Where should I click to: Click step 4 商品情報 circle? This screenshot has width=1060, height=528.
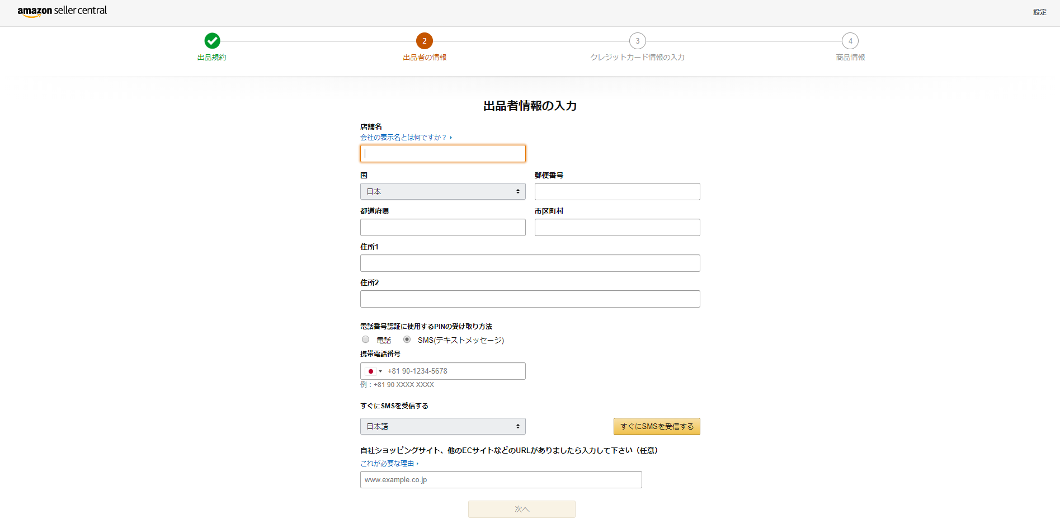[x=850, y=41]
